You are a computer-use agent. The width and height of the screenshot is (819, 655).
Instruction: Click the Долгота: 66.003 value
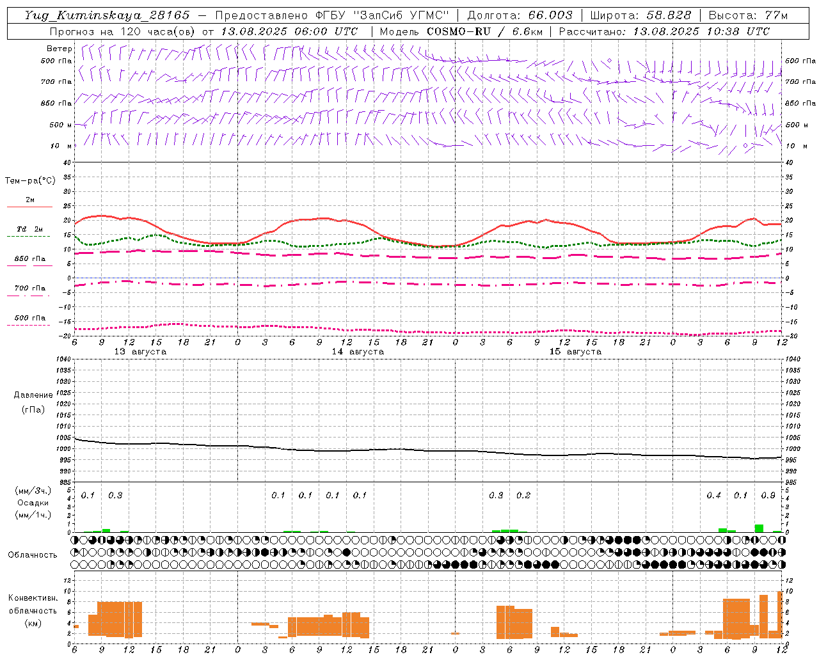coord(520,15)
